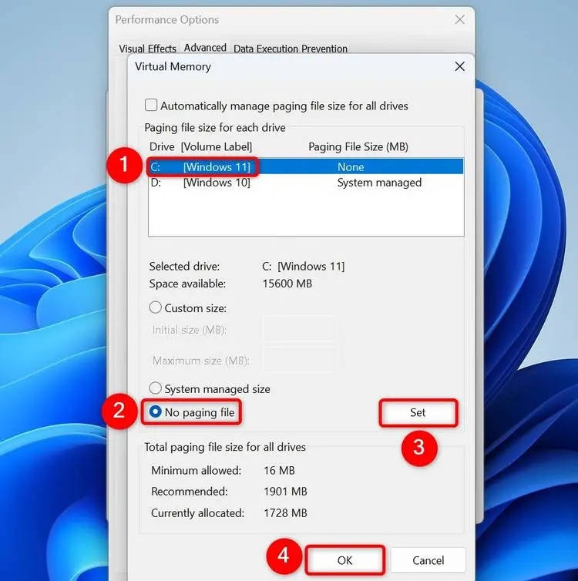Close the Virtual Memory dialog

coord(459,67)
